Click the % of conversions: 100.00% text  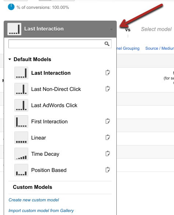[43, 7]
